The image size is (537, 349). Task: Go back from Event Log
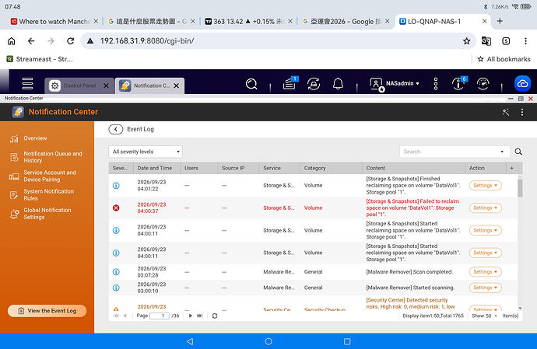(116, 129)
